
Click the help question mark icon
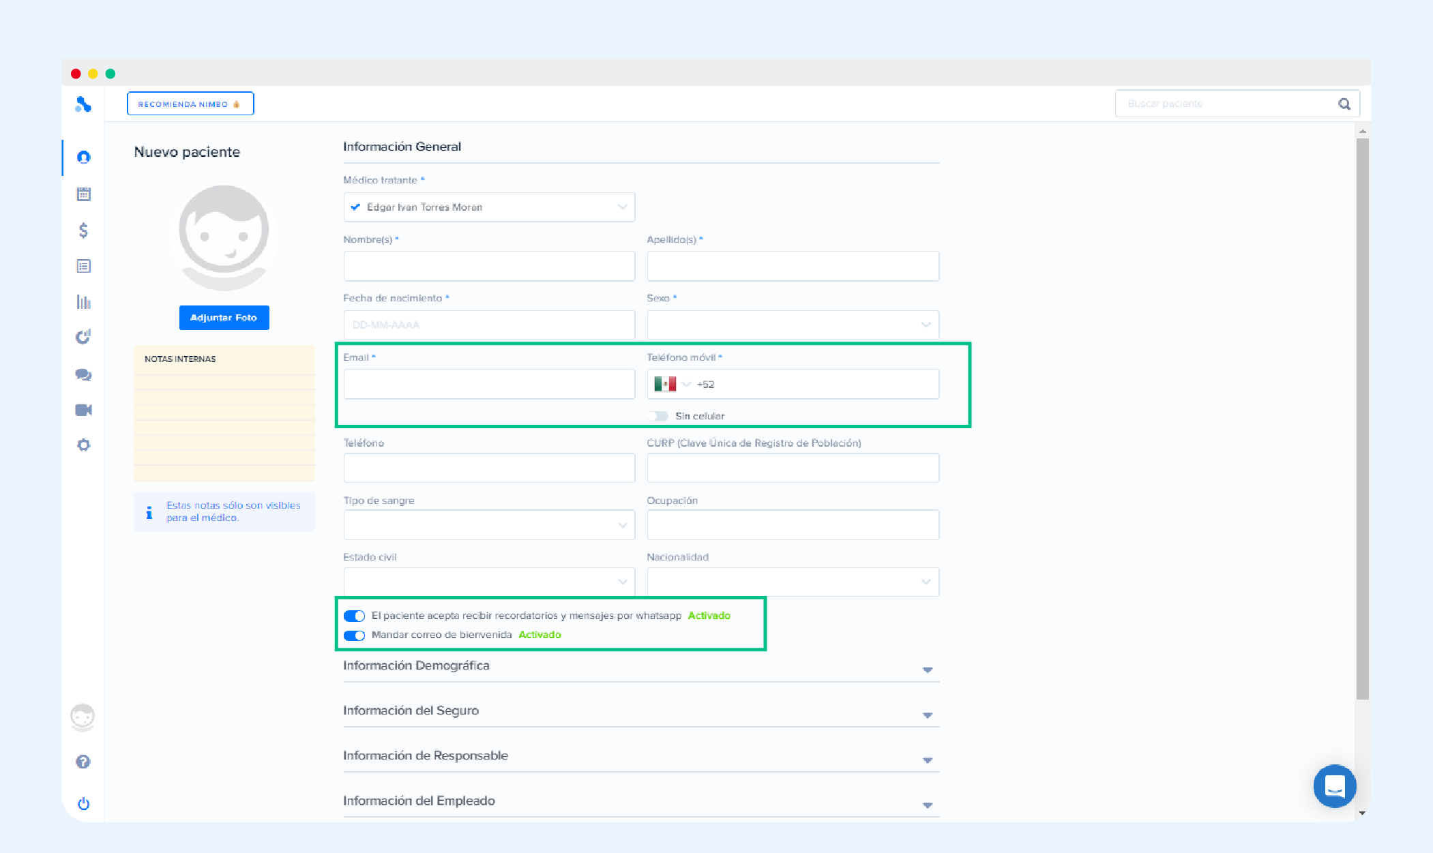(x=83, y=762)
